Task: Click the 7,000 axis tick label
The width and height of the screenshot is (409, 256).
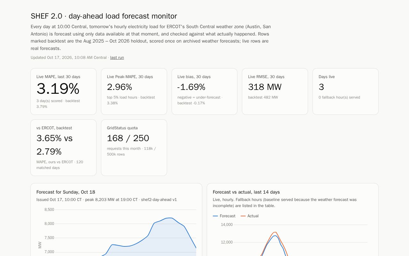Action: (x=49, y=252)
